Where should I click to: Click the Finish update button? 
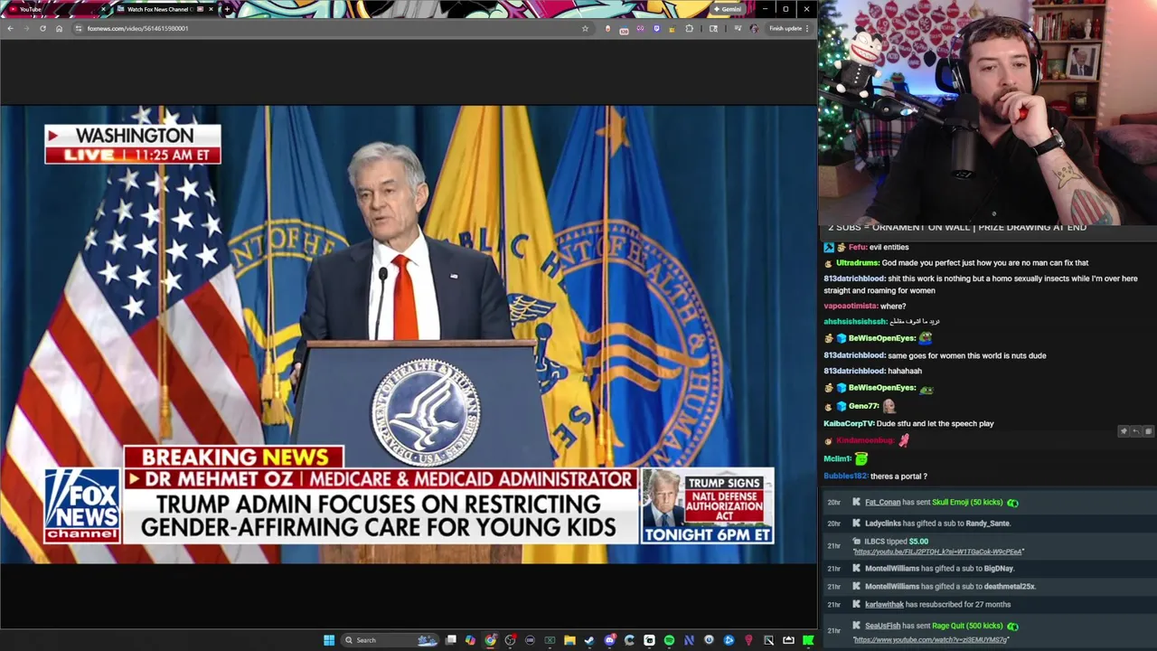click(x=789, y=28)
